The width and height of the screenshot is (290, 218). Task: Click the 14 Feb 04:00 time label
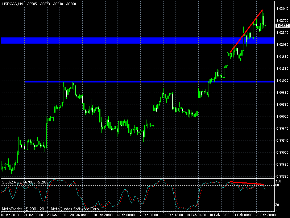(196, 215)
